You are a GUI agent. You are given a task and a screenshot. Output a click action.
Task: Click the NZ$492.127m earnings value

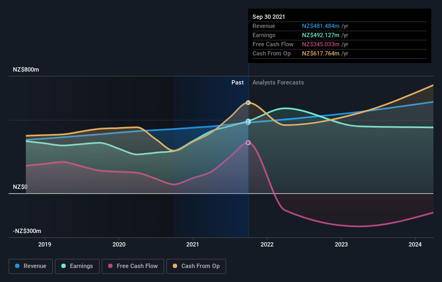321,35
